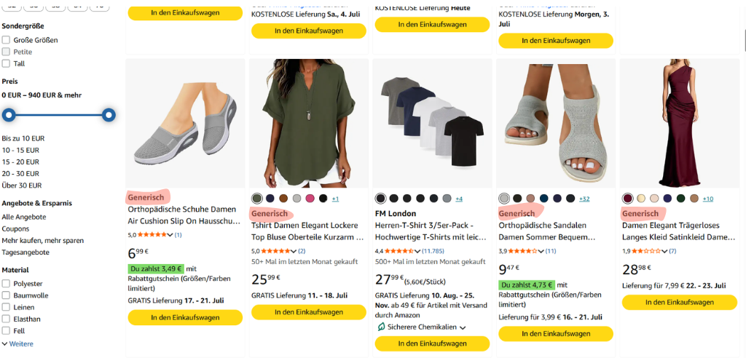Expand Weitere material options
746x358 pixels.
[x=17, y=343]
